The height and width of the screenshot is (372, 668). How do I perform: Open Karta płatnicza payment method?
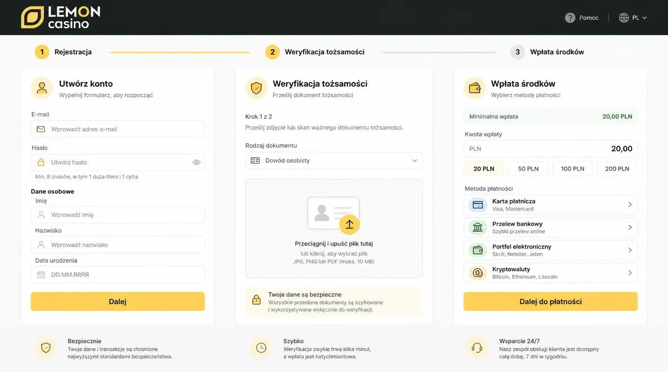coord(551,205)
